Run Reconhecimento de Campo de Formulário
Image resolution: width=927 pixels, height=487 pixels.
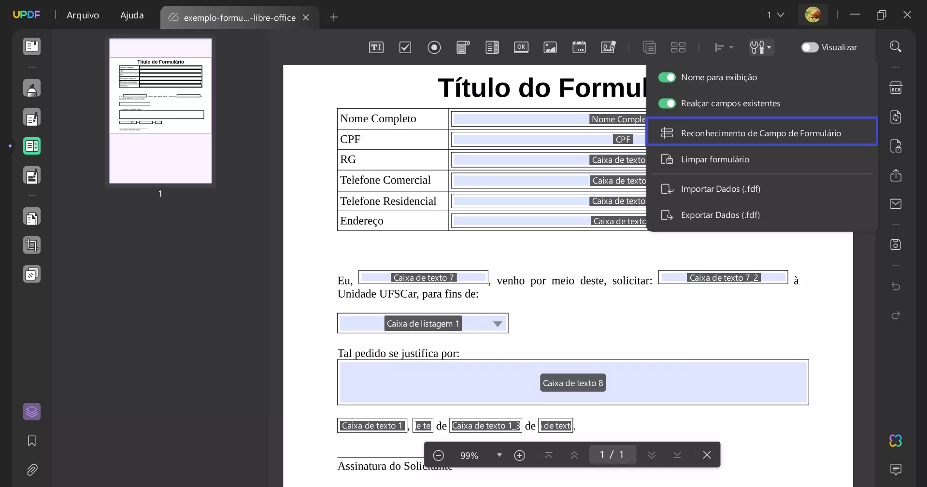pyautogui.click(x=761, y=133)
